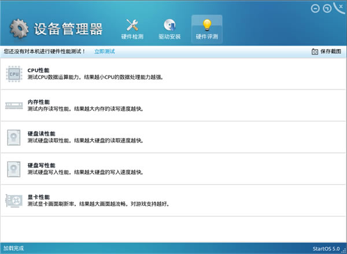This screenshot has width=347, height=254.
Task: Click the 设备管理器 title text
Action: pos(68,29)
